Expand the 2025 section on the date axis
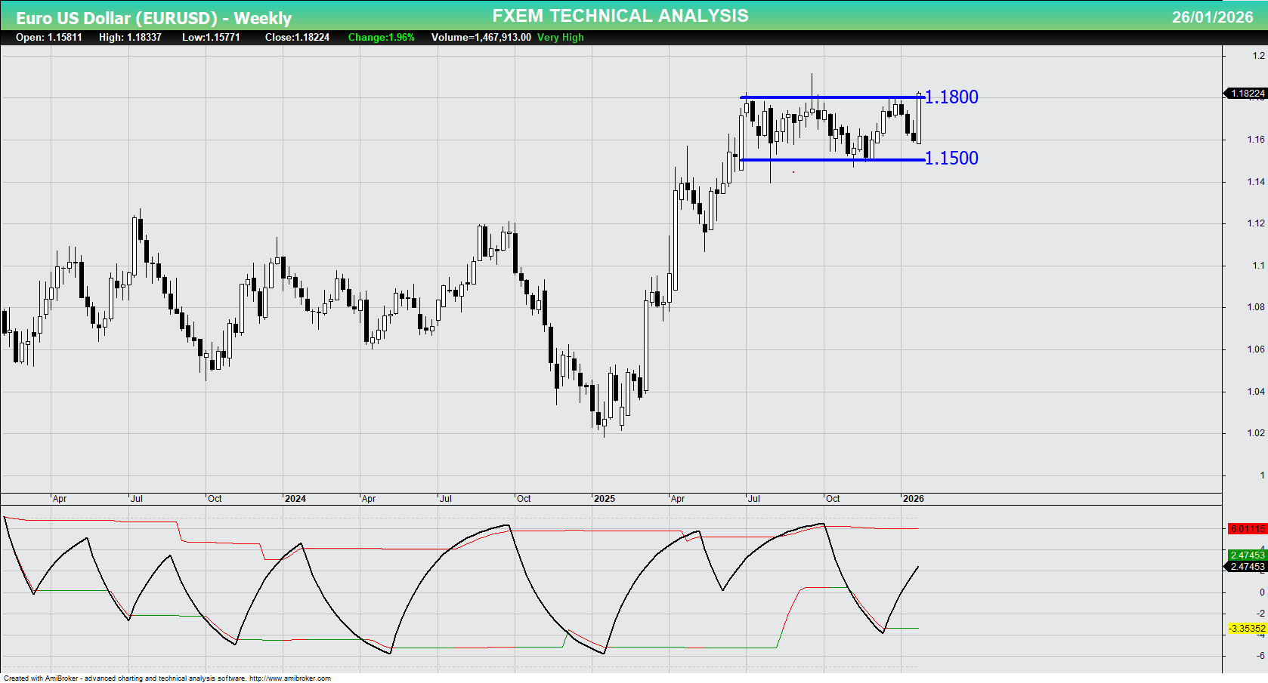Viewport: 1268px width, 683px height. point(605,499)
